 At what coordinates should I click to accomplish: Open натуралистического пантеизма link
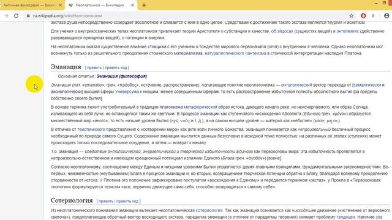coord(235,53)
